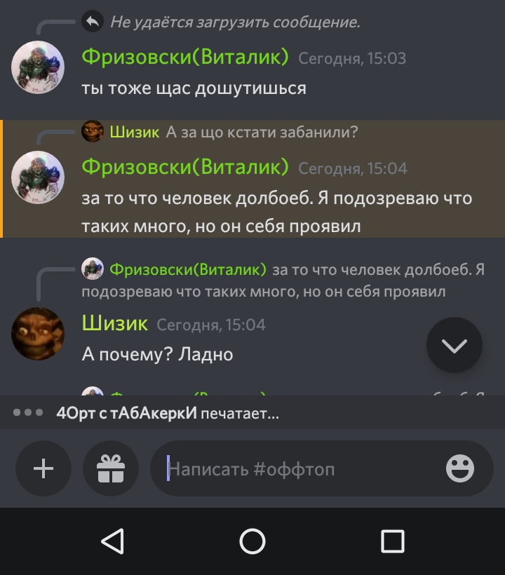This screenshot has width=505, height=575.
Task: Tap the typing indicator '4Орт с тАбАкеркИ печатает'
Action: click(168, 413)
